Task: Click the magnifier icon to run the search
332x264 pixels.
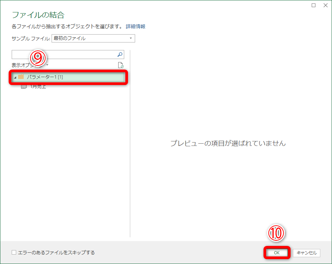Action: tap(120, 55)
